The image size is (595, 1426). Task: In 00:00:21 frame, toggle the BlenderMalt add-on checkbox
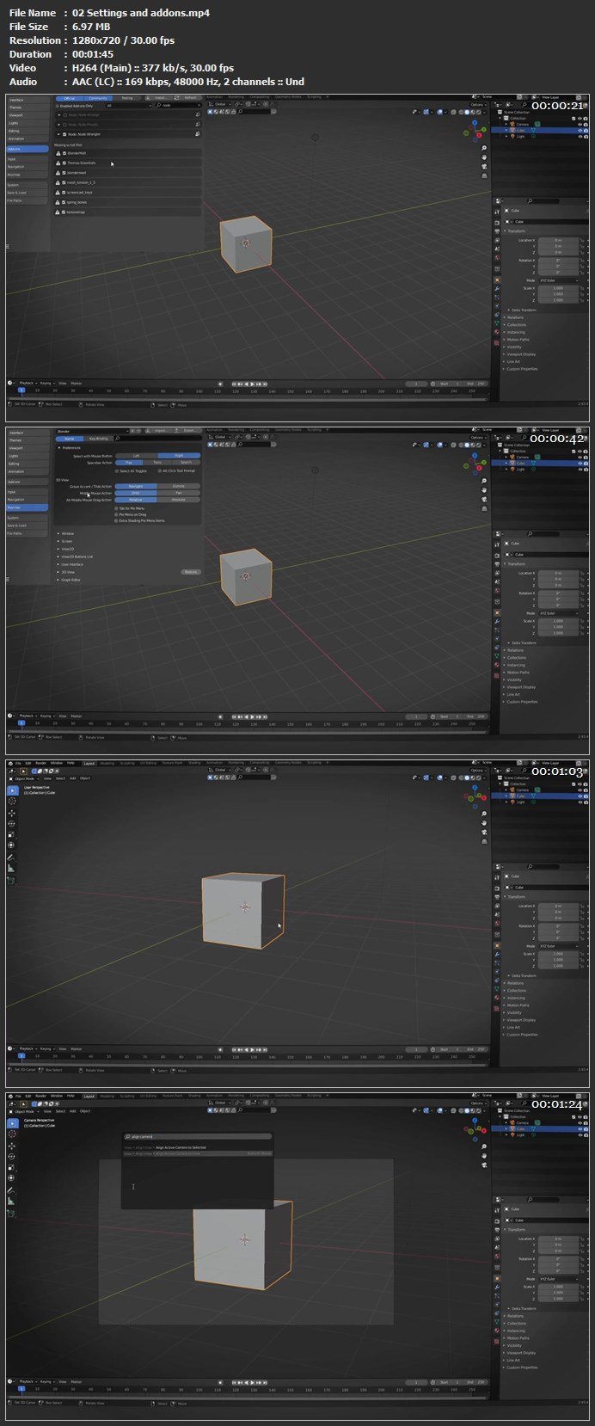pyautogui.click(x=64, y=153)
